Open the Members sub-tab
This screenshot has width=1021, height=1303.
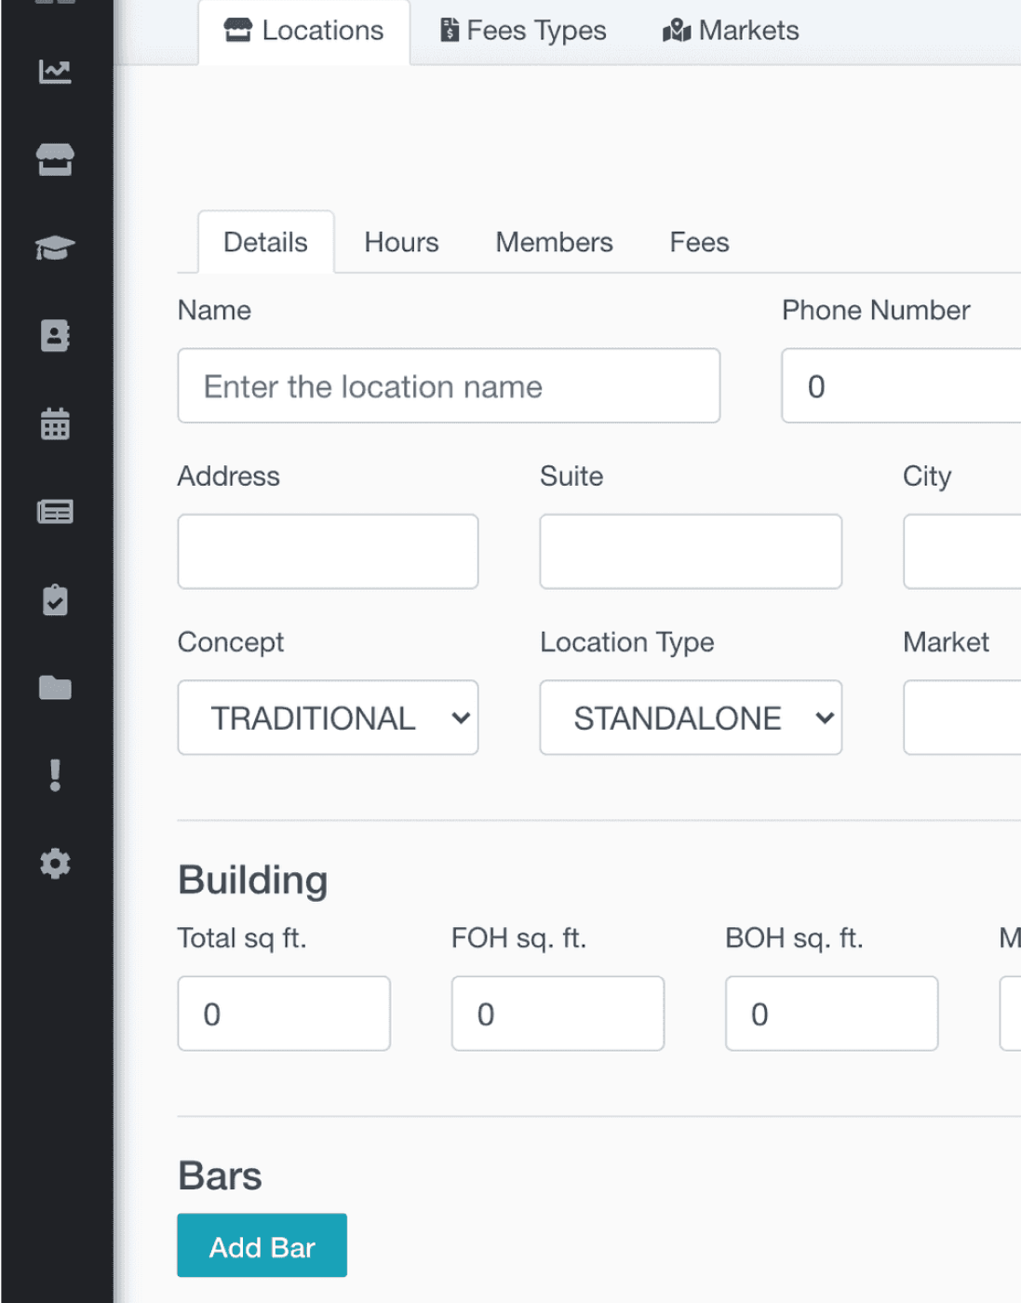point(554,243)
